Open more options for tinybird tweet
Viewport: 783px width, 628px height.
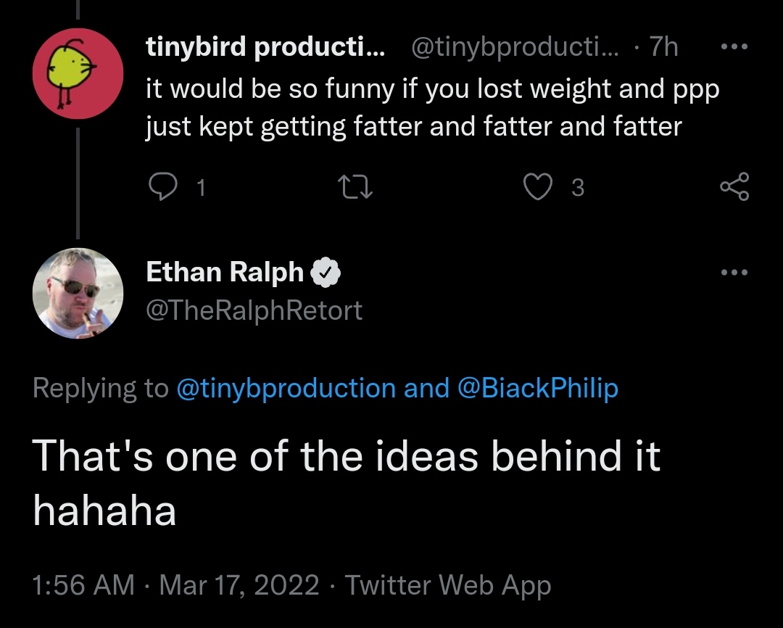[734, 47]
